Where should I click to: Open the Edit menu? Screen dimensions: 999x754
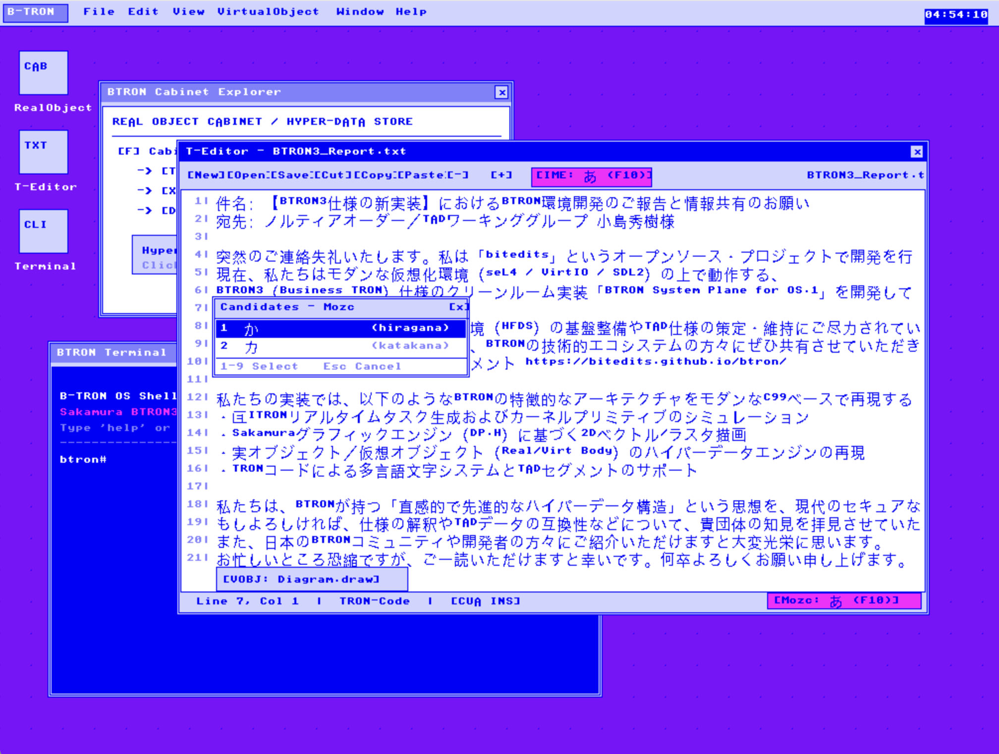pos(143,12)
